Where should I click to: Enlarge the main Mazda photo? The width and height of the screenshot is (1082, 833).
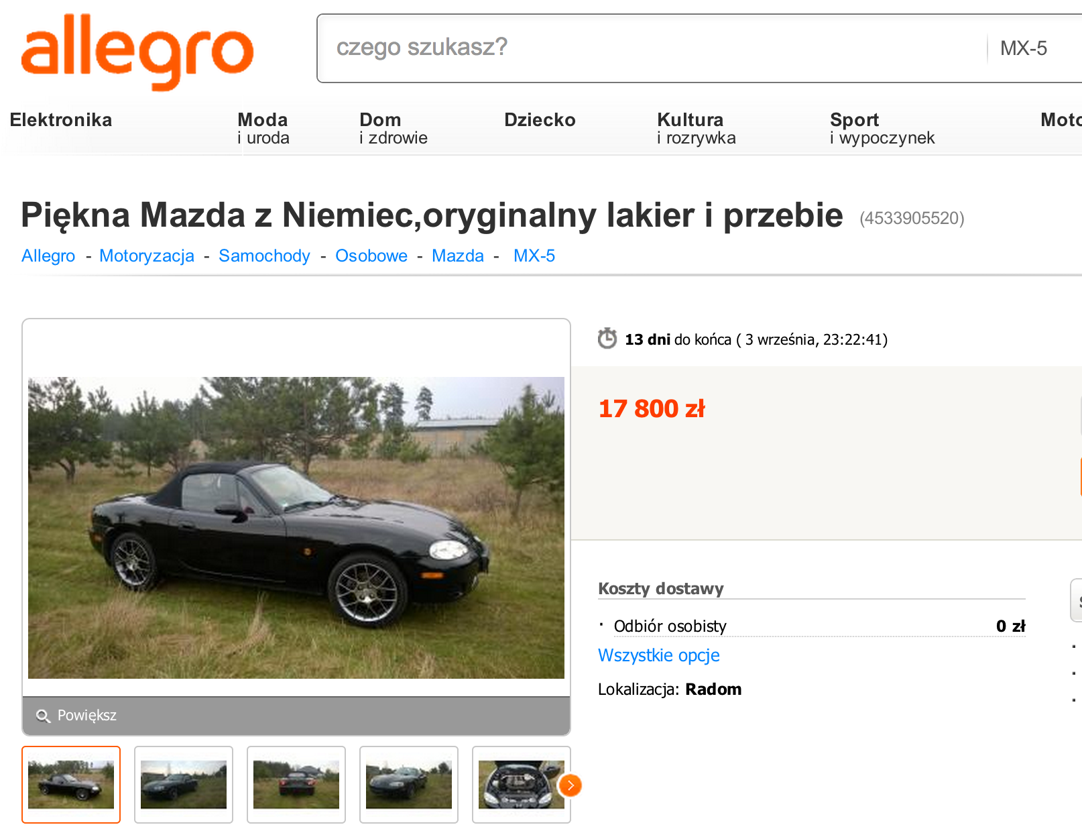click(x=296, y=528)
